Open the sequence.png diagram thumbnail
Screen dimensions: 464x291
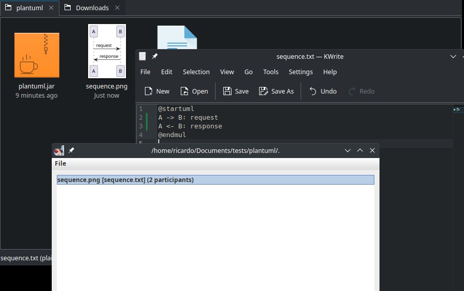[x=107, y=51]
